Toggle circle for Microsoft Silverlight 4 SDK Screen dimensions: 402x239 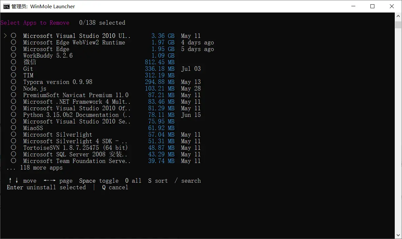13,141
